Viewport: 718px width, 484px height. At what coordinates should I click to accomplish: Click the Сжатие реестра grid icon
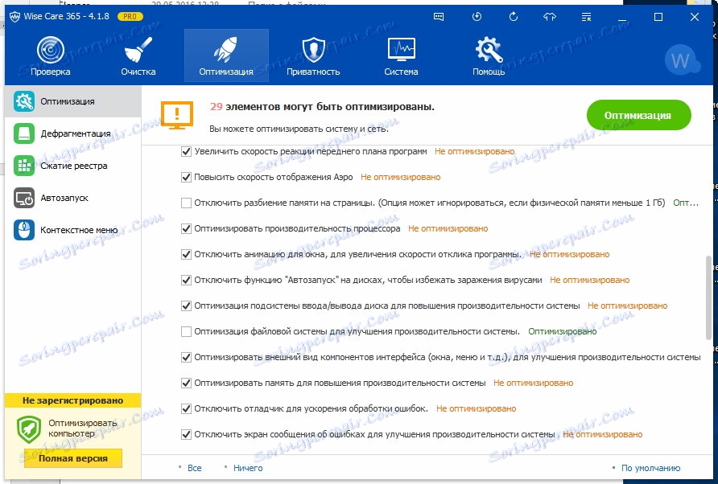tap(24, 166)
